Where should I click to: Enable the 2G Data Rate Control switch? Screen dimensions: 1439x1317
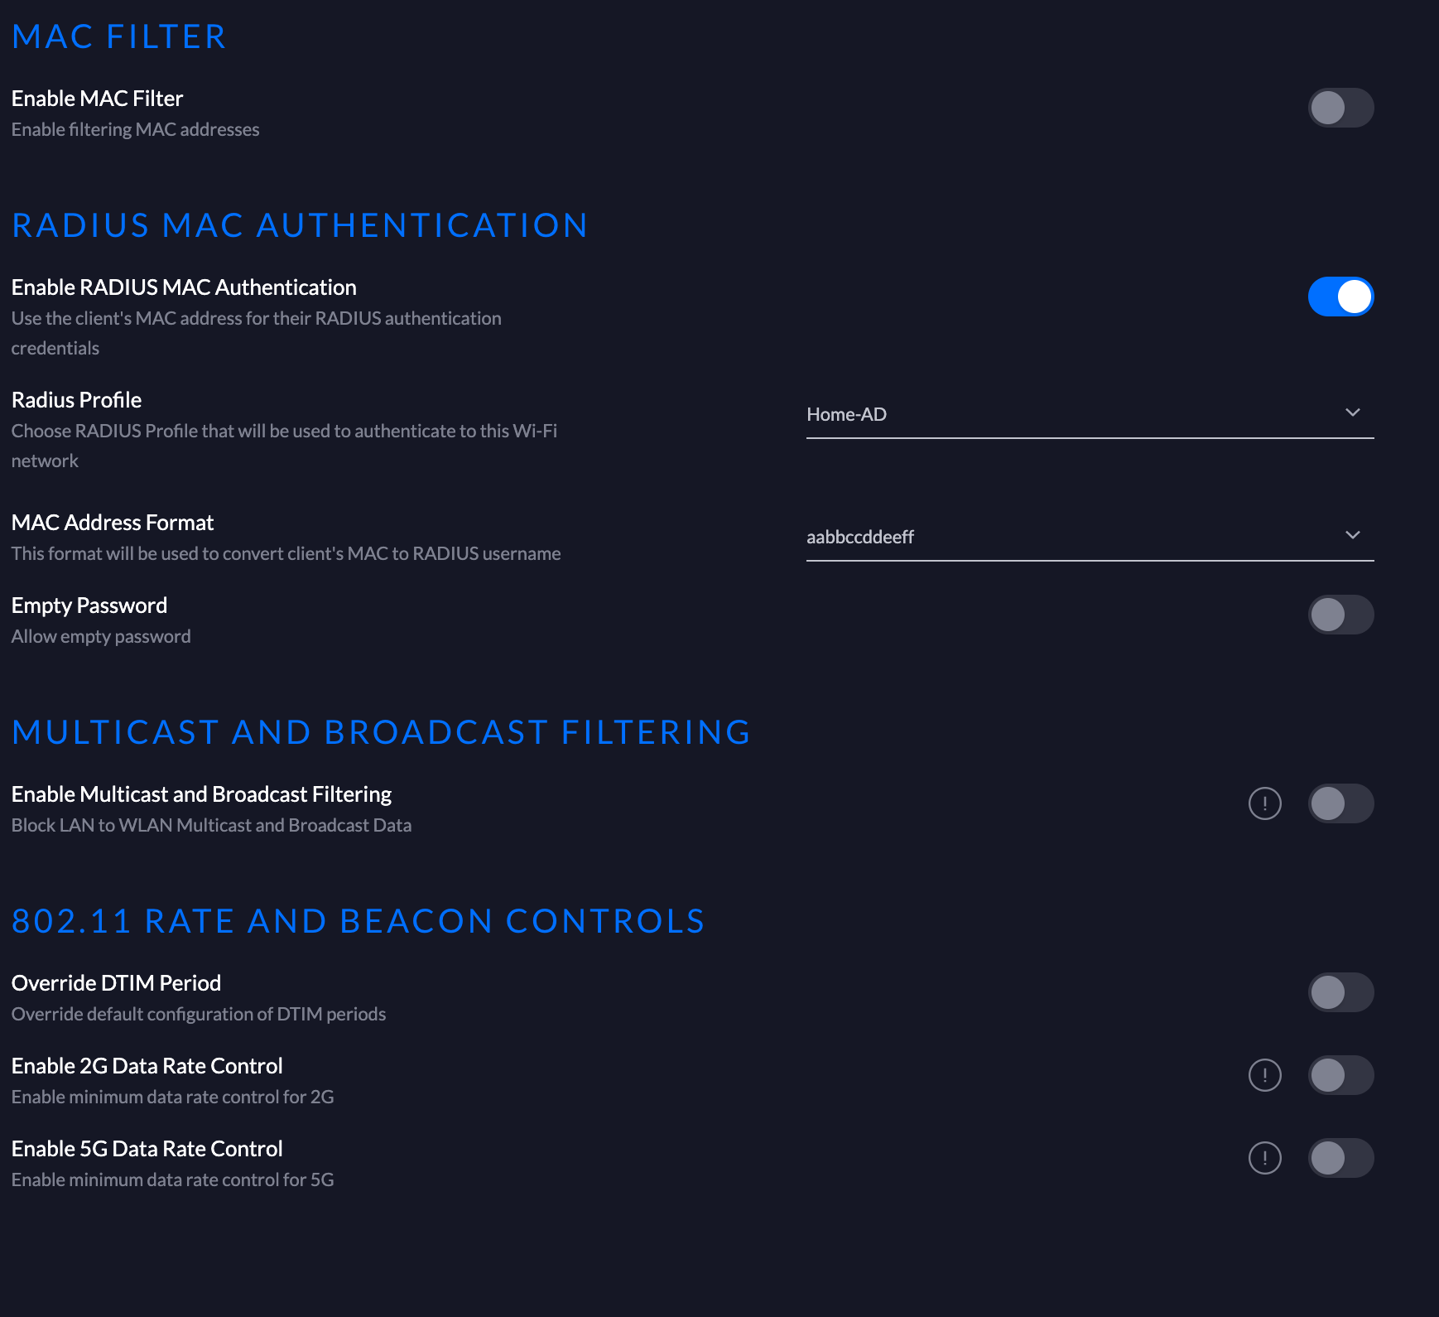click(1340, 1075)
